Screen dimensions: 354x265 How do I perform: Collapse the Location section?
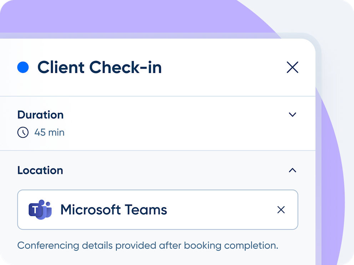[x=293, y=171]
